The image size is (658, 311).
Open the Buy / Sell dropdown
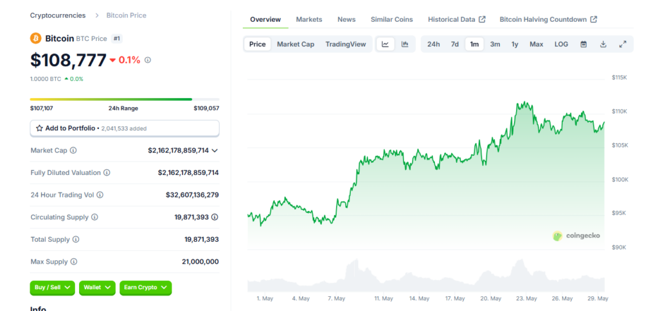tap(53, 287)
